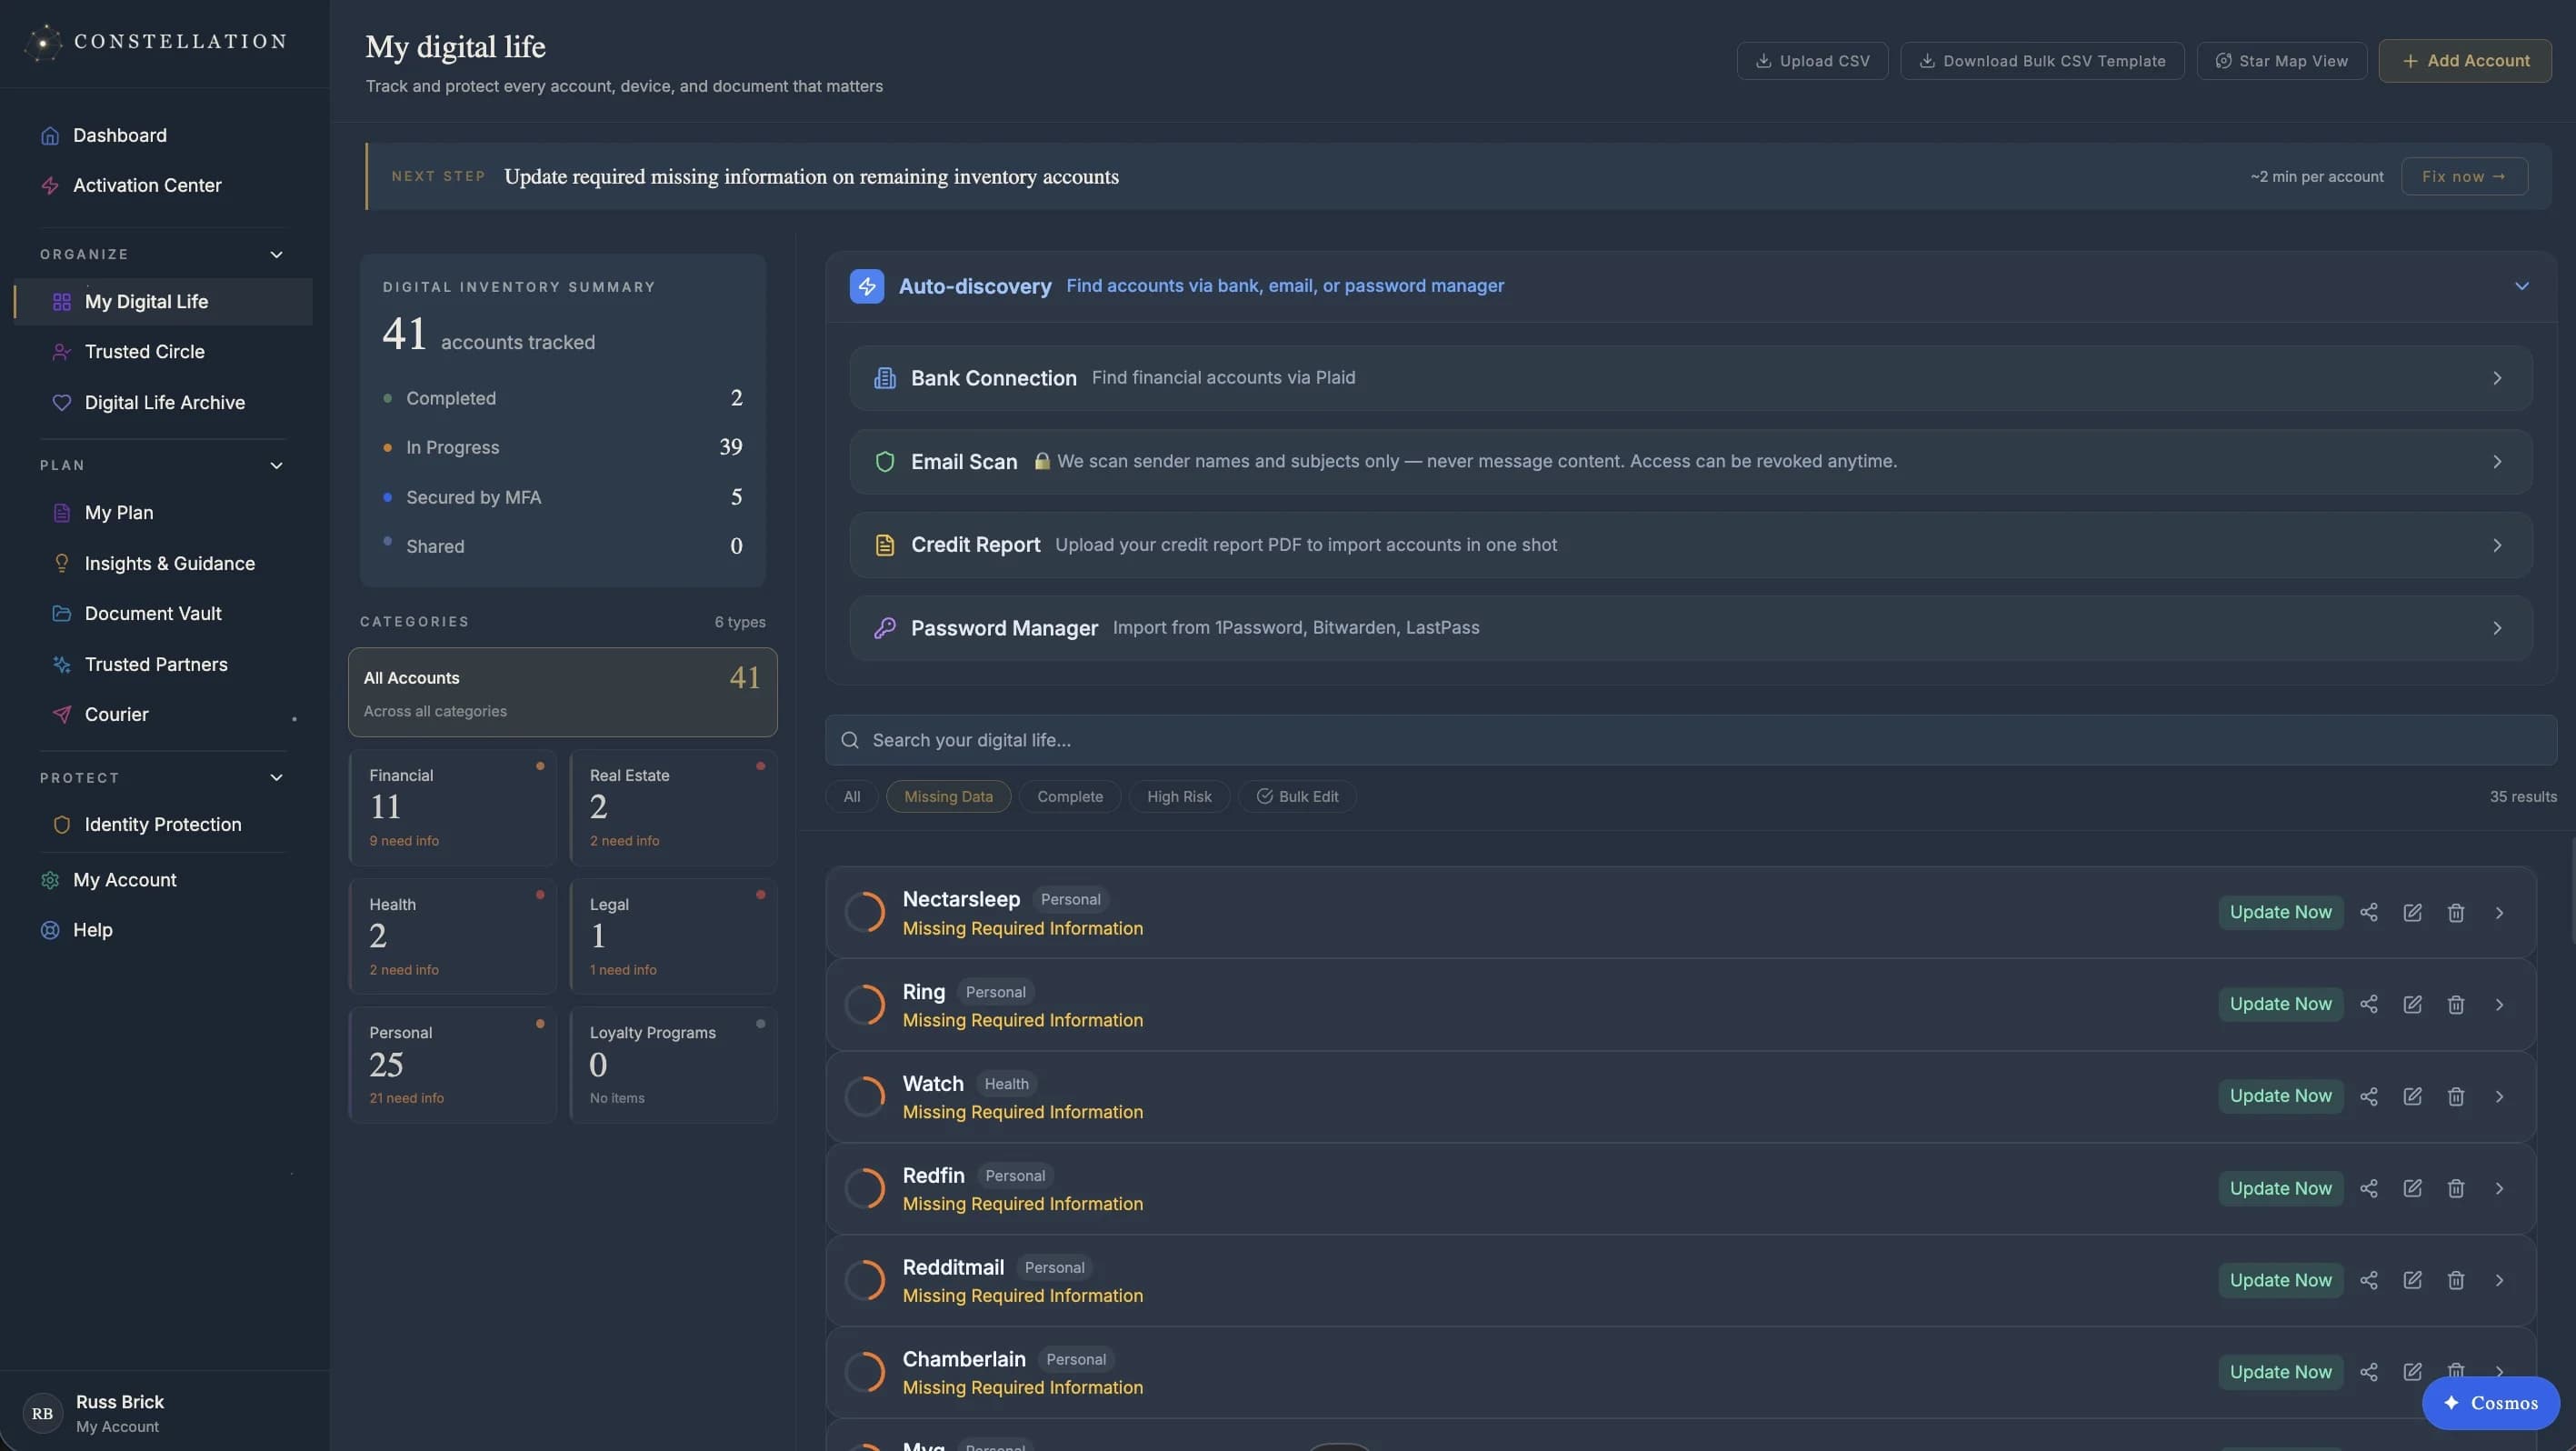
Task: Click the search magnifier icon
Action: coord(850,740)
